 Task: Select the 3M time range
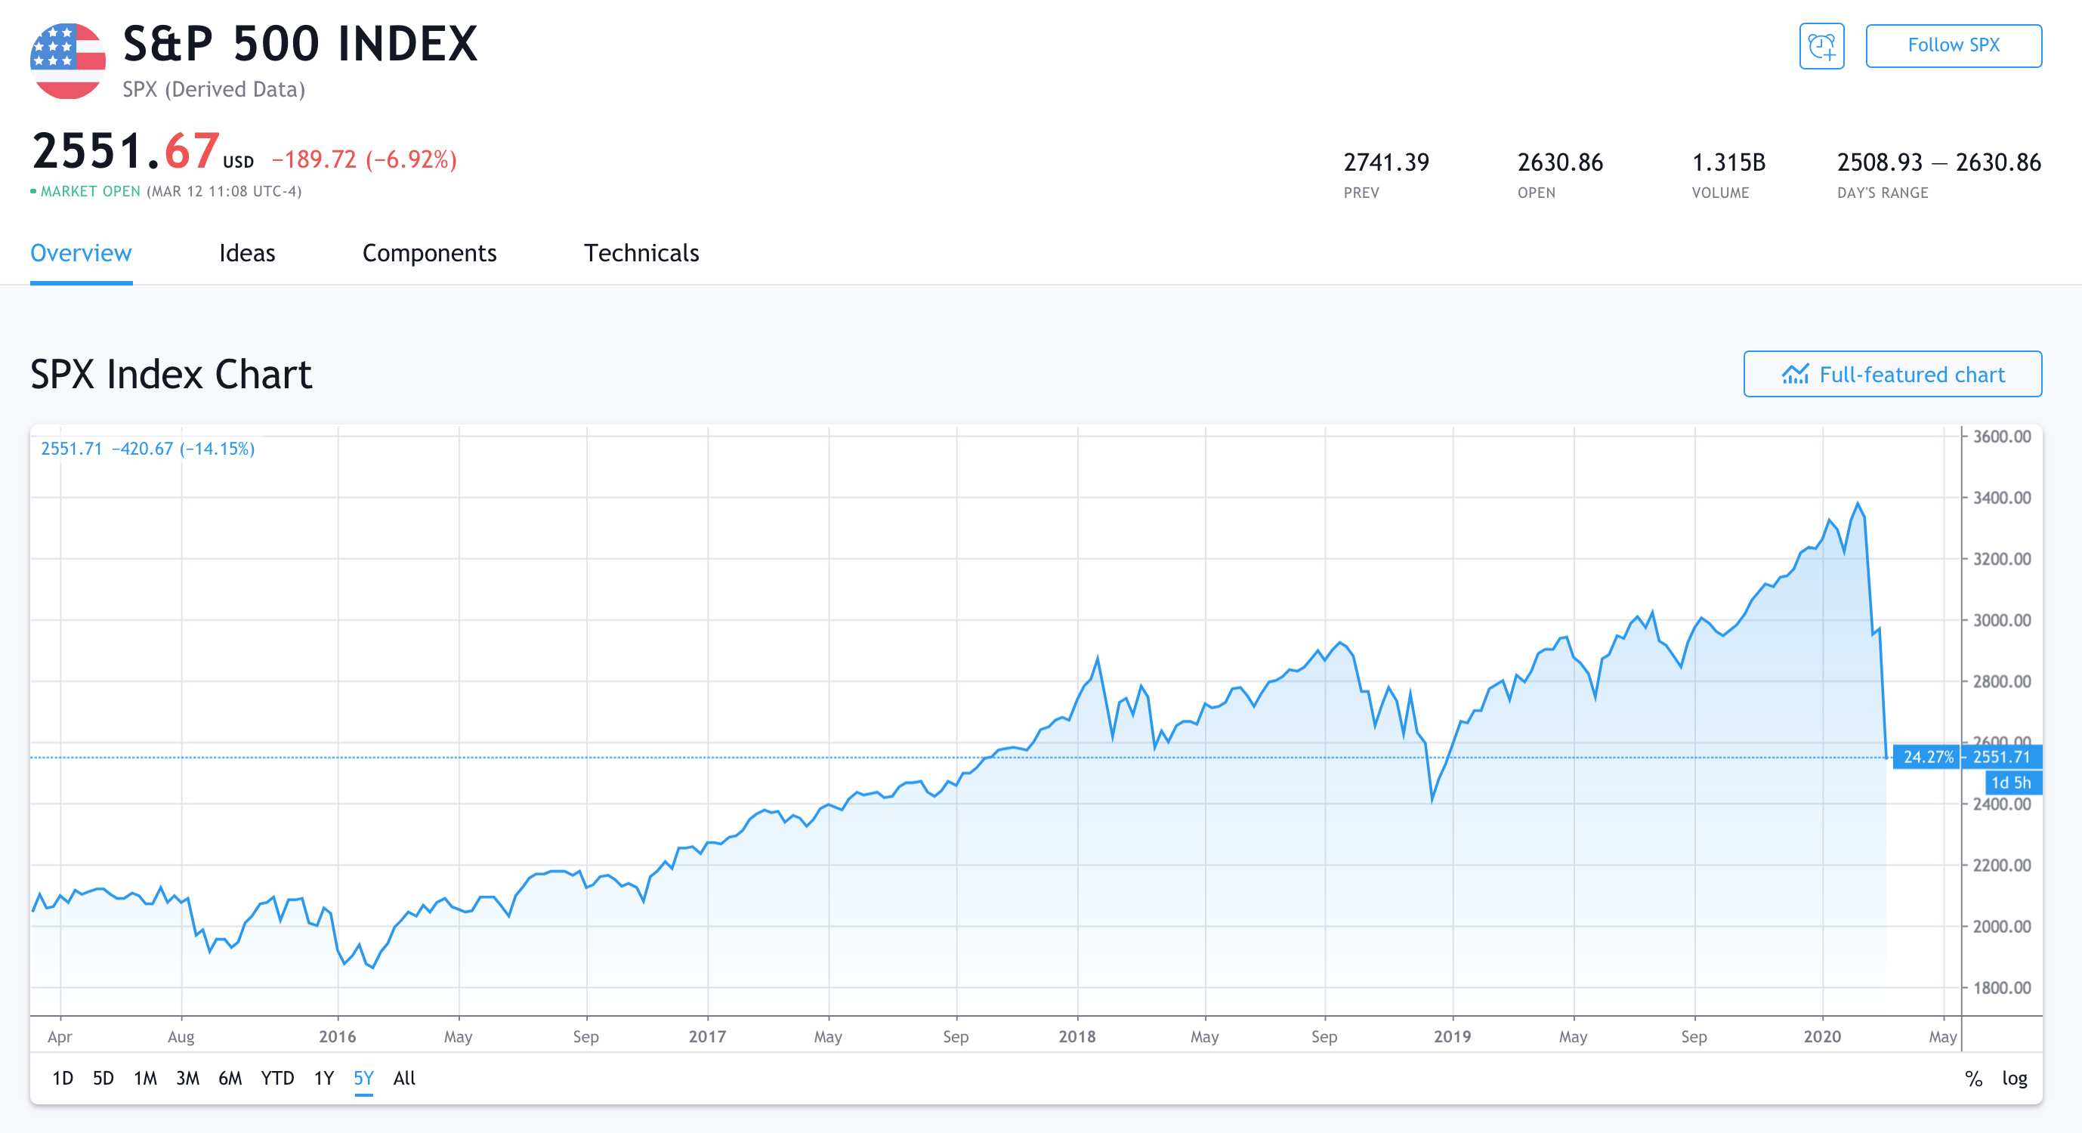pyautogui.click(x=187, y=1078)
